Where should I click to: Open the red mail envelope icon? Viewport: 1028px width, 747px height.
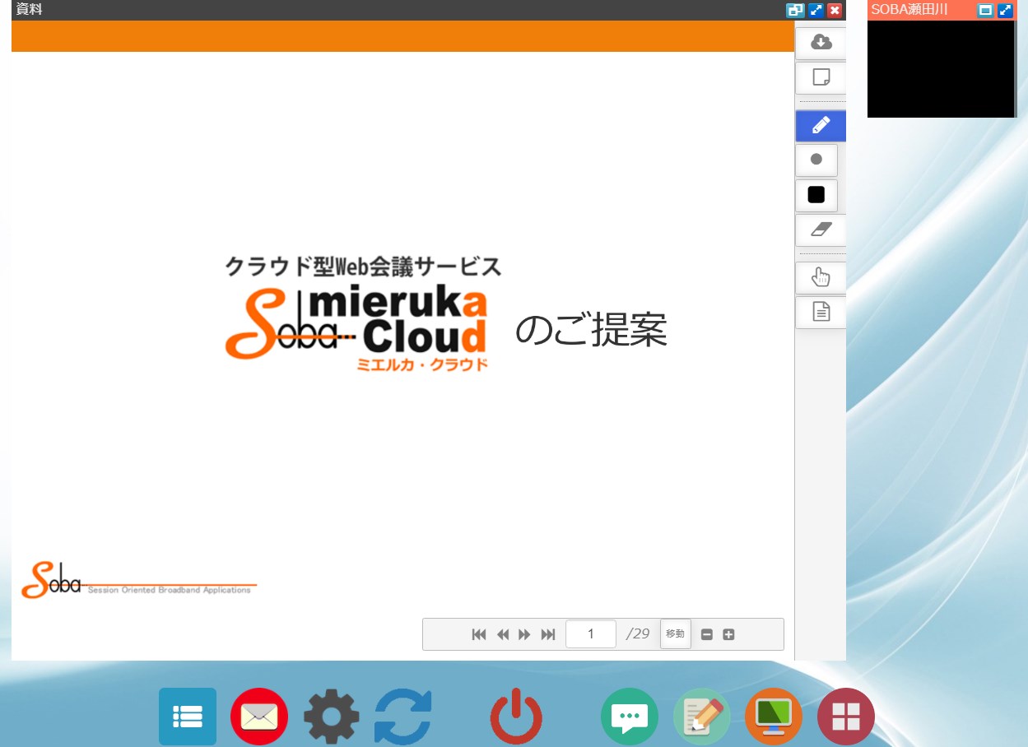coord(259,717)
